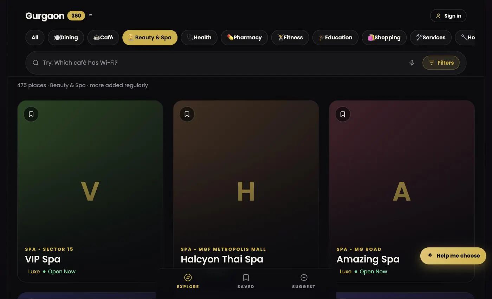492x299 pixels.
Task: Select the Fitness category chip
Action: [x=290, y=38]
